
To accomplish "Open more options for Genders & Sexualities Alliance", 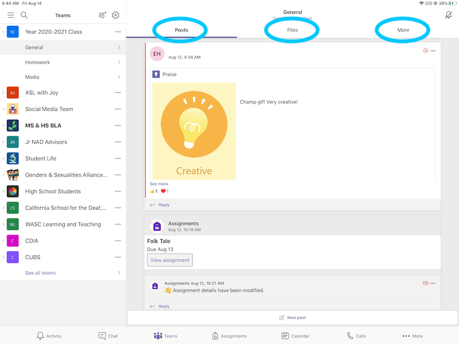I will click(x=118, y=175).
